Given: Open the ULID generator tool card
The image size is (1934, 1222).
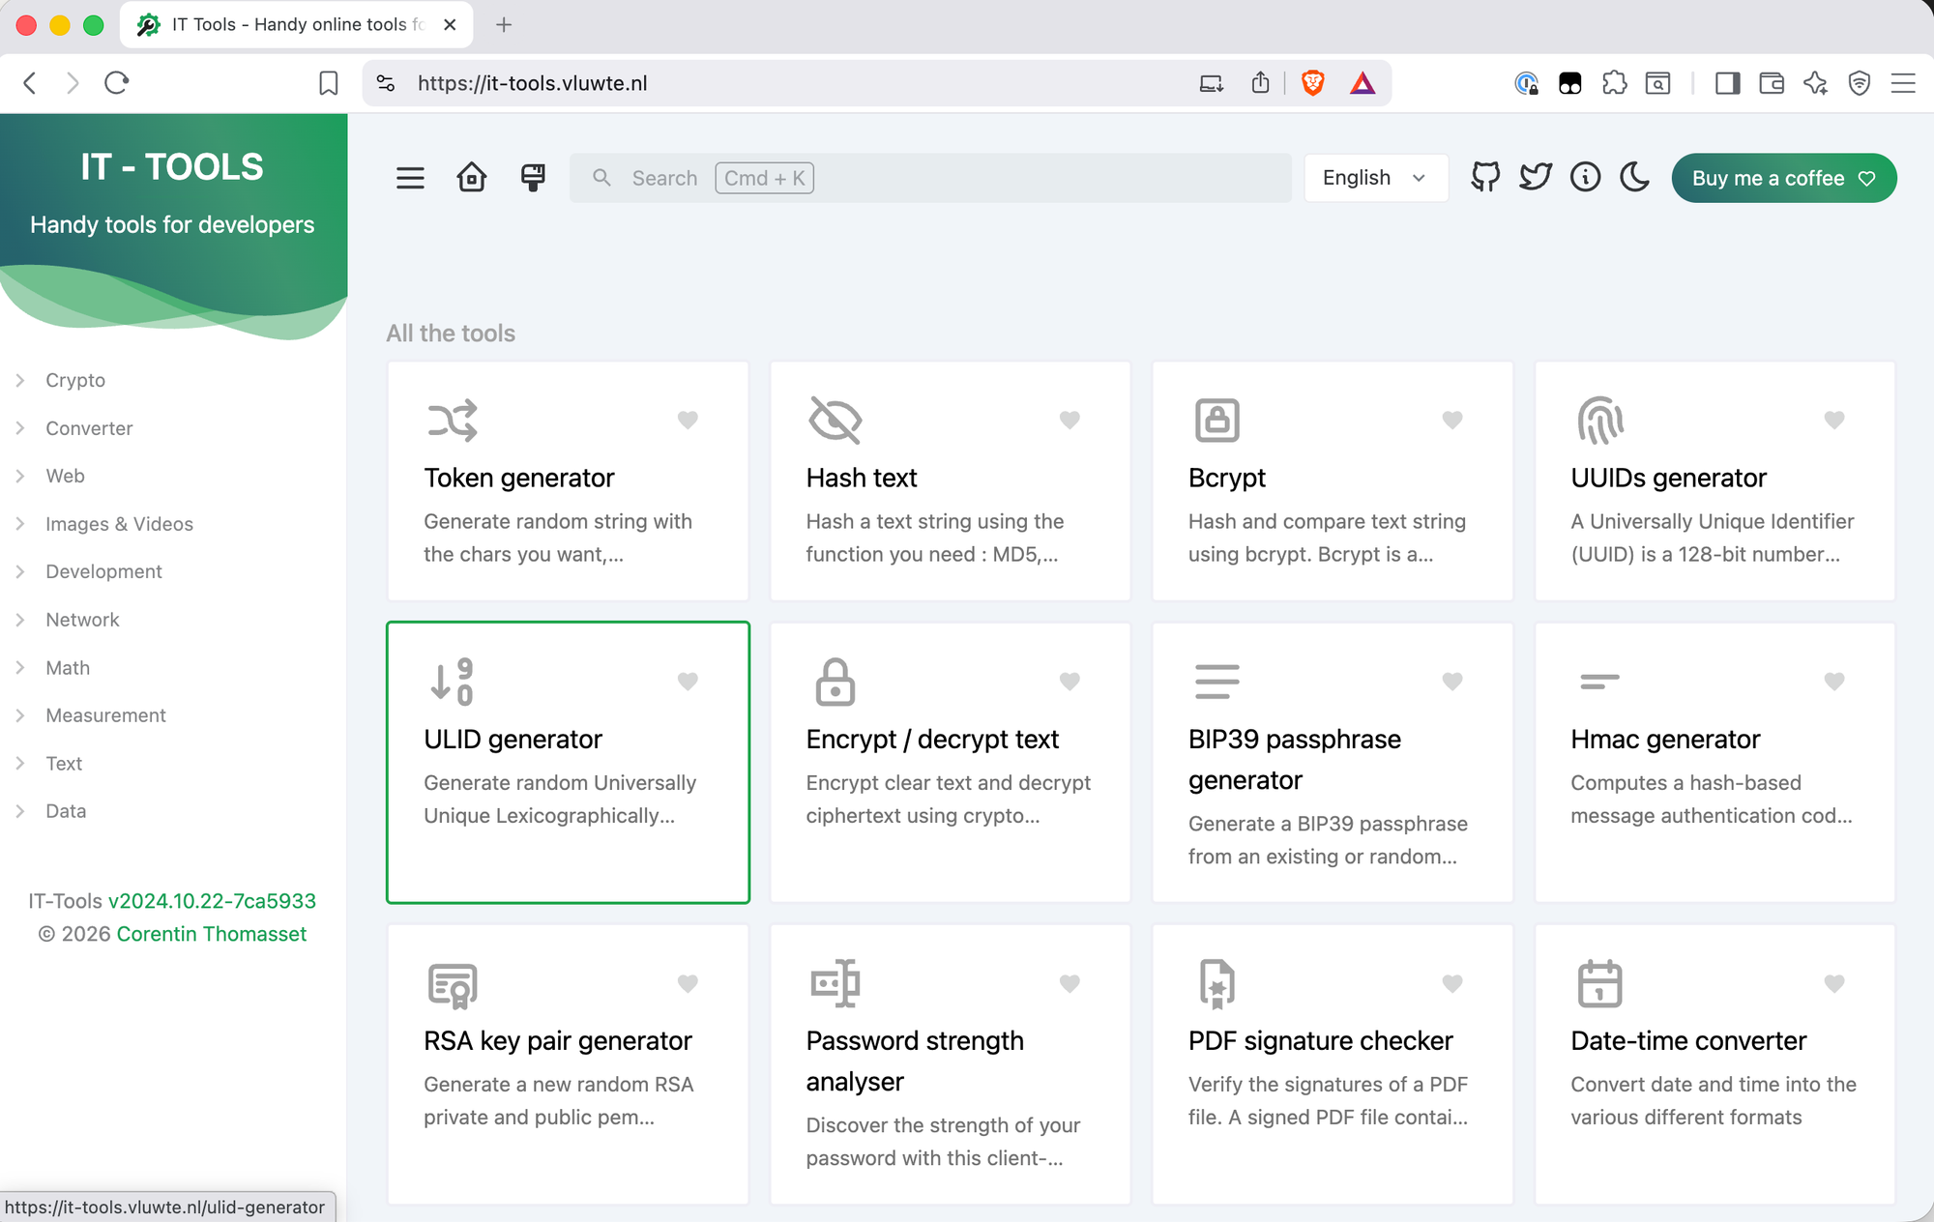Looking at the screenshot, I should (x=568, y=763).
